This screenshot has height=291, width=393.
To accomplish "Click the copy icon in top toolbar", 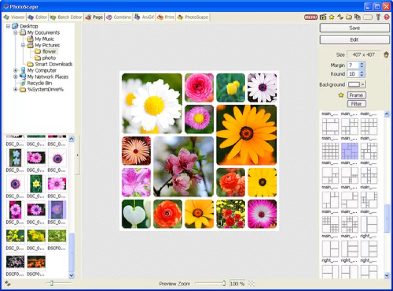I will [357, 17].
